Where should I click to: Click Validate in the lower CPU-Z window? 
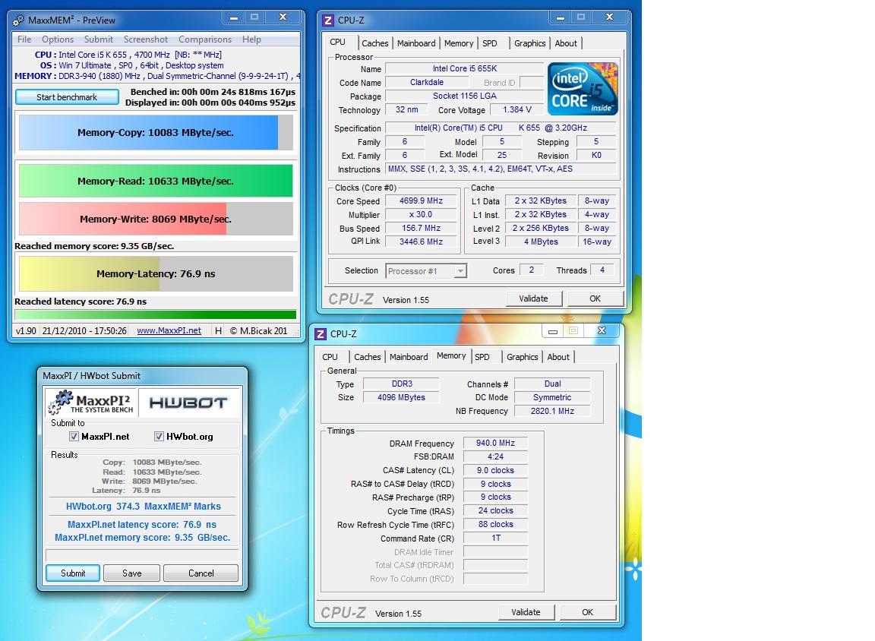coord(526,612)
